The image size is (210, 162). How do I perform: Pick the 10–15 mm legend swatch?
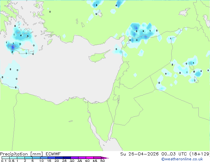[44, 158]
